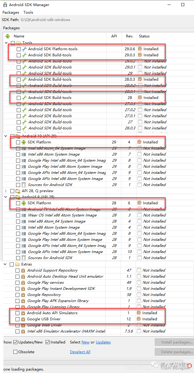The image size is (194, 373).
Task: Check the Build-tools 29.0.3 checkbox
Action: [19, 55]
